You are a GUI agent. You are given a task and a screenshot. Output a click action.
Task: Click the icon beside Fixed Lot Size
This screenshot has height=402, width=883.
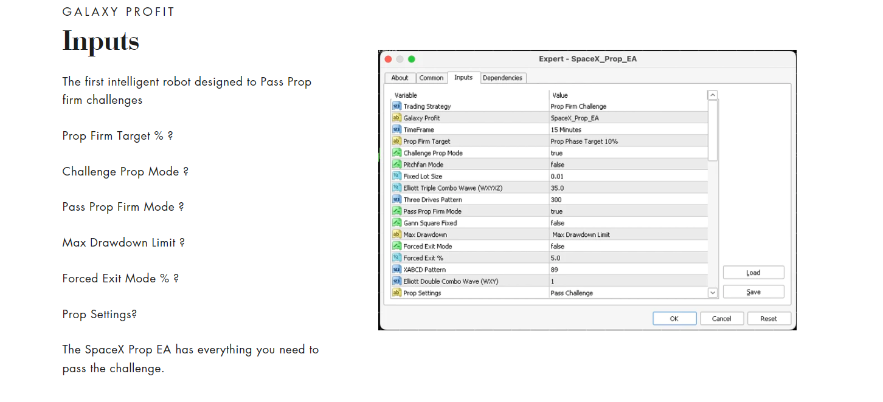pyautogui.click(x=396, y=176)
